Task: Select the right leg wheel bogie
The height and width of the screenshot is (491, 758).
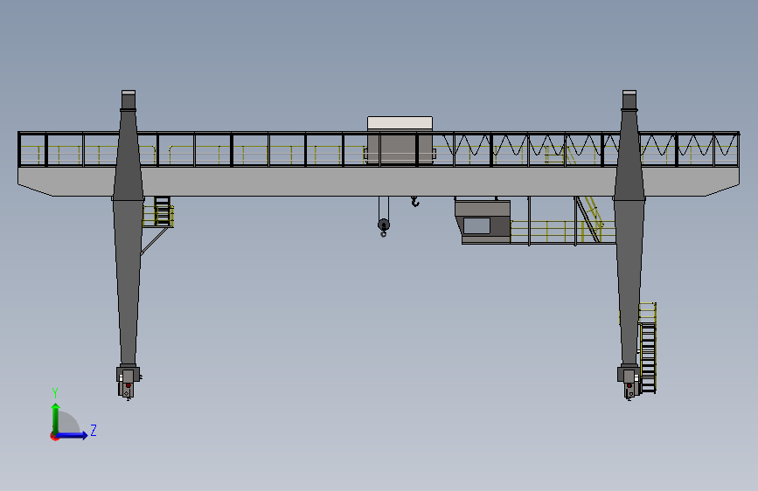Action: pyautogui.click(x=629, y=382)
